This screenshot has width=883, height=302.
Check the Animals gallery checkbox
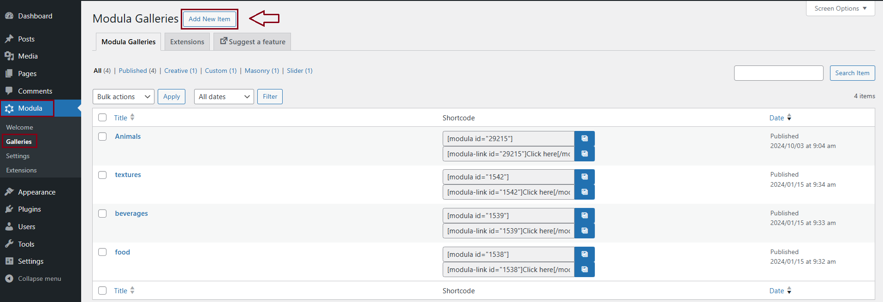[x=102, y=136]
